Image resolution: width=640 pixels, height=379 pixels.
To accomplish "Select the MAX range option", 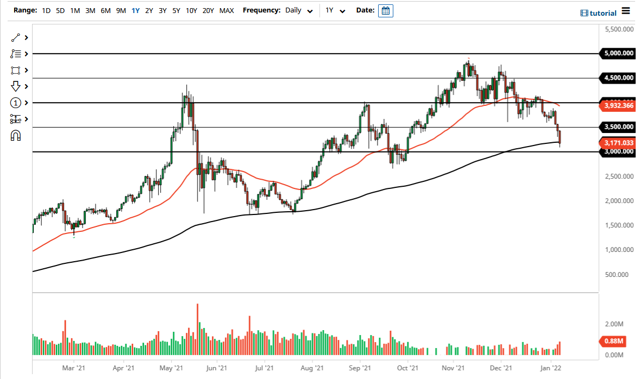I will pyautogui.click(x=227, y=10).
